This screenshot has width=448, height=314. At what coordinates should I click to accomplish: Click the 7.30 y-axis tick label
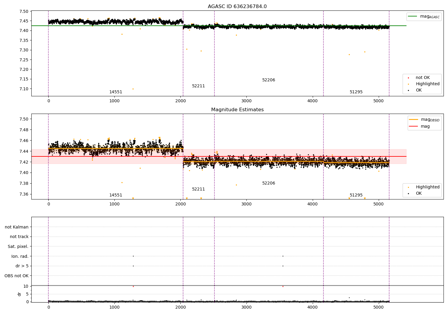point(24,50)
